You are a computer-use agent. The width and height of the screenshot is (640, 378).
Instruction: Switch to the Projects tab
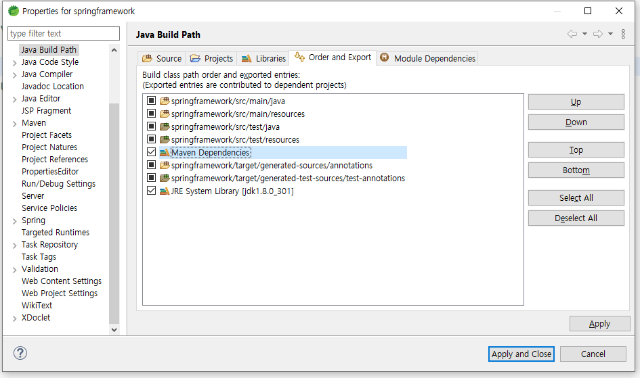pyautogui.click(x=211, y=58)
